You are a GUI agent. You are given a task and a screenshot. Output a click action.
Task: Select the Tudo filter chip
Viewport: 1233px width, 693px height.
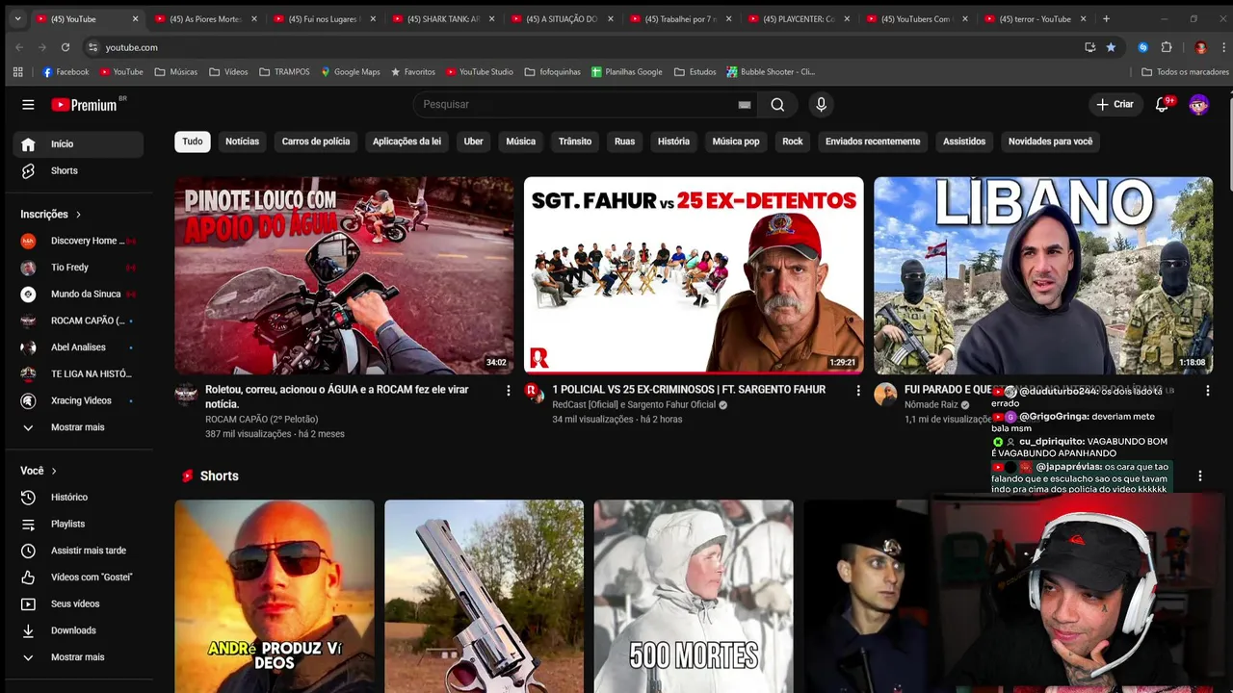[193, 141]
